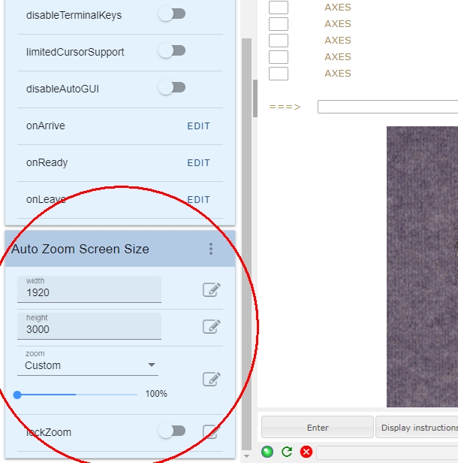
Task: Open the zoom Custom dropdown
Action: click(88, 365)
